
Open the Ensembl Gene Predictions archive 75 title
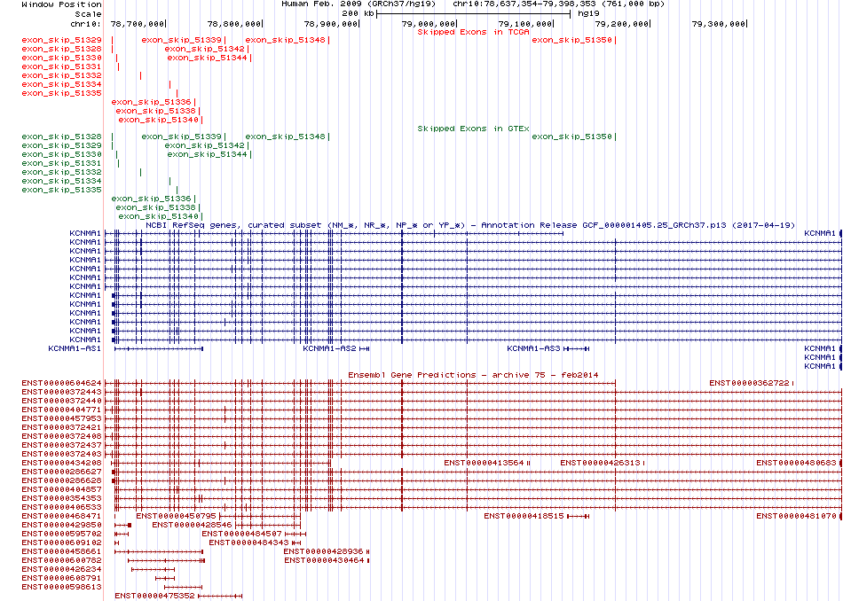click(x=473, y=375)
